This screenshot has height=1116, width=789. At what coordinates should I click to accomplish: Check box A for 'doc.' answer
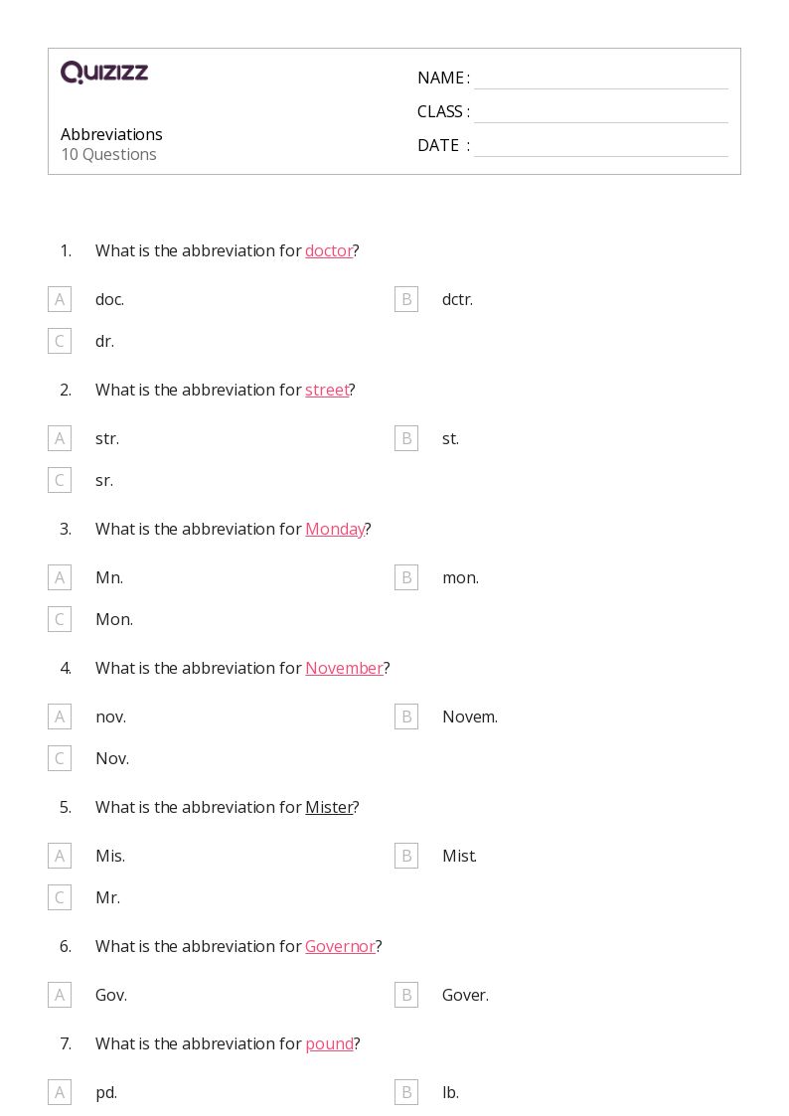pos(60,299)
